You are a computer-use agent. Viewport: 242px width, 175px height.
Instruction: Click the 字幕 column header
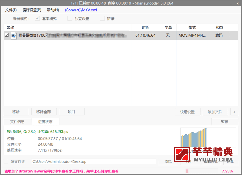point(168,28)
